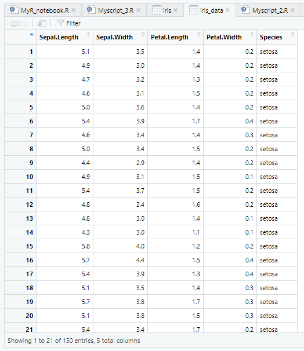Click Sepal.Width value 3.9 in row 6
The height and width of the screenshot is (351, 304).
tap(140, 121)
